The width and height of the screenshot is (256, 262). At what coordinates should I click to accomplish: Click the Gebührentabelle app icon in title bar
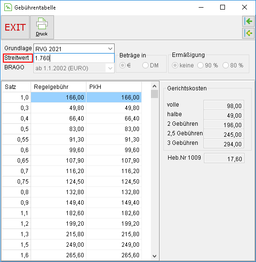pyautogui.click(x=8, y=7)
